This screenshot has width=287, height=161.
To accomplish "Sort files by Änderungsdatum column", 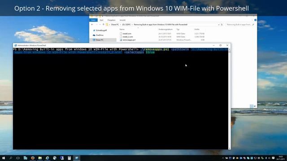I will pyautogui.click(x=165, y=30).
